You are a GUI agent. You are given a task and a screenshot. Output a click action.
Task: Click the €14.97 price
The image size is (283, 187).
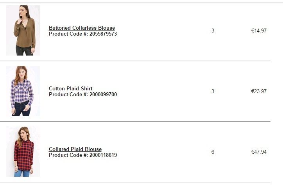point(259,31)
